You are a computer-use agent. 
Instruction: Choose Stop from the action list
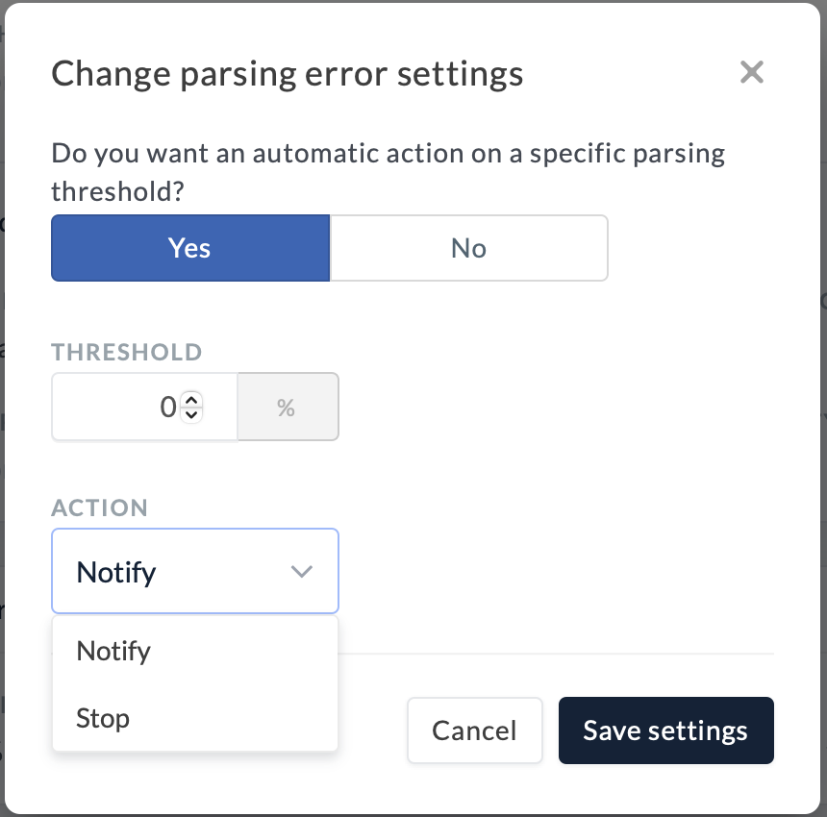(x=103, y=718)
